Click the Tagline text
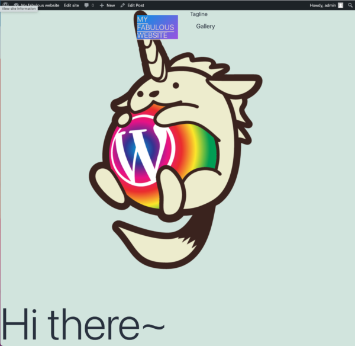The height and width of the screenshot is (346, 355). [x=199, y=14]
